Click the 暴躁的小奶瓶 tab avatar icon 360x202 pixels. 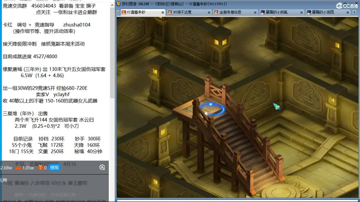click(262, 12)
